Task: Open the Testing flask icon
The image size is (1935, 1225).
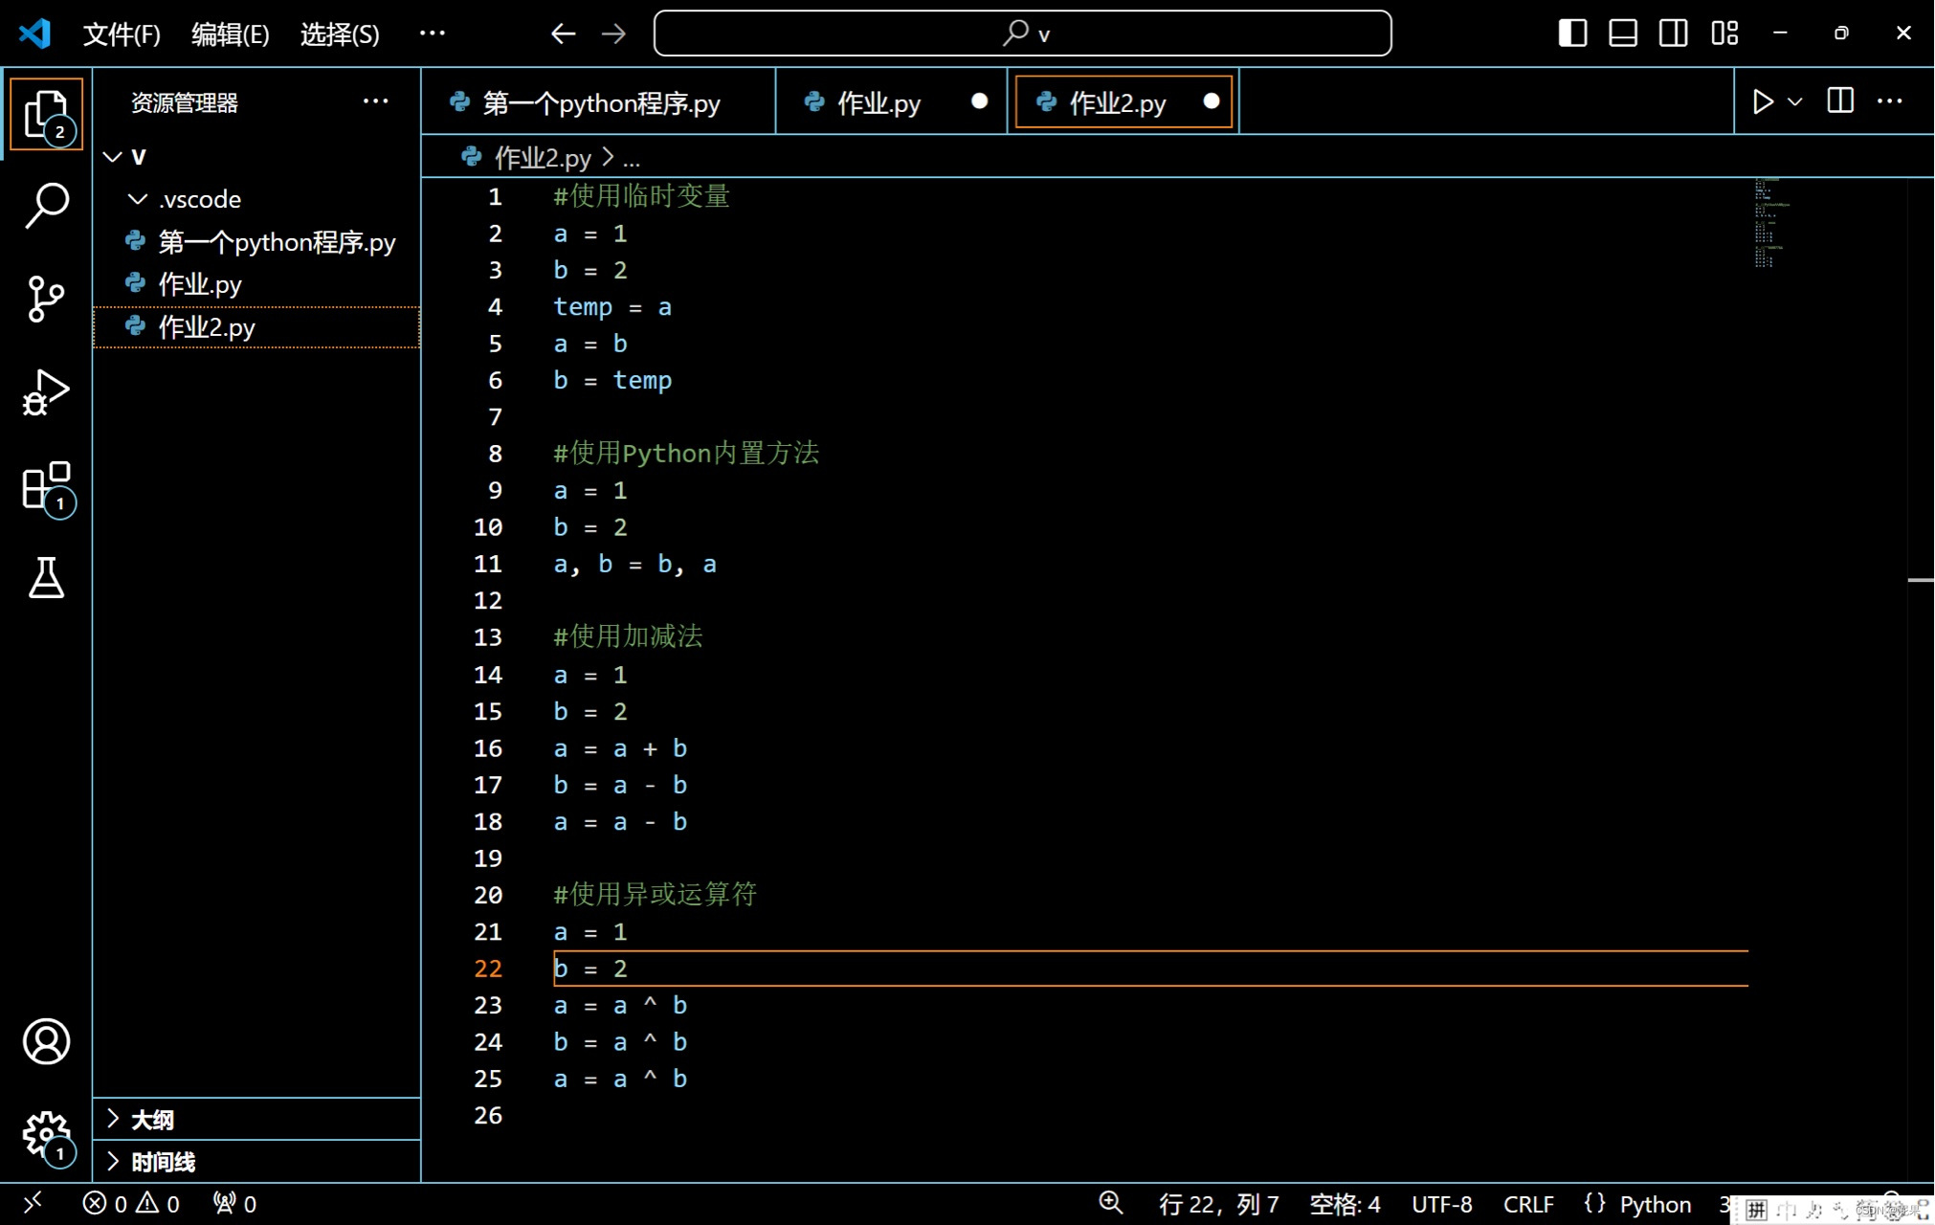Action: click(x=46, y=578)
